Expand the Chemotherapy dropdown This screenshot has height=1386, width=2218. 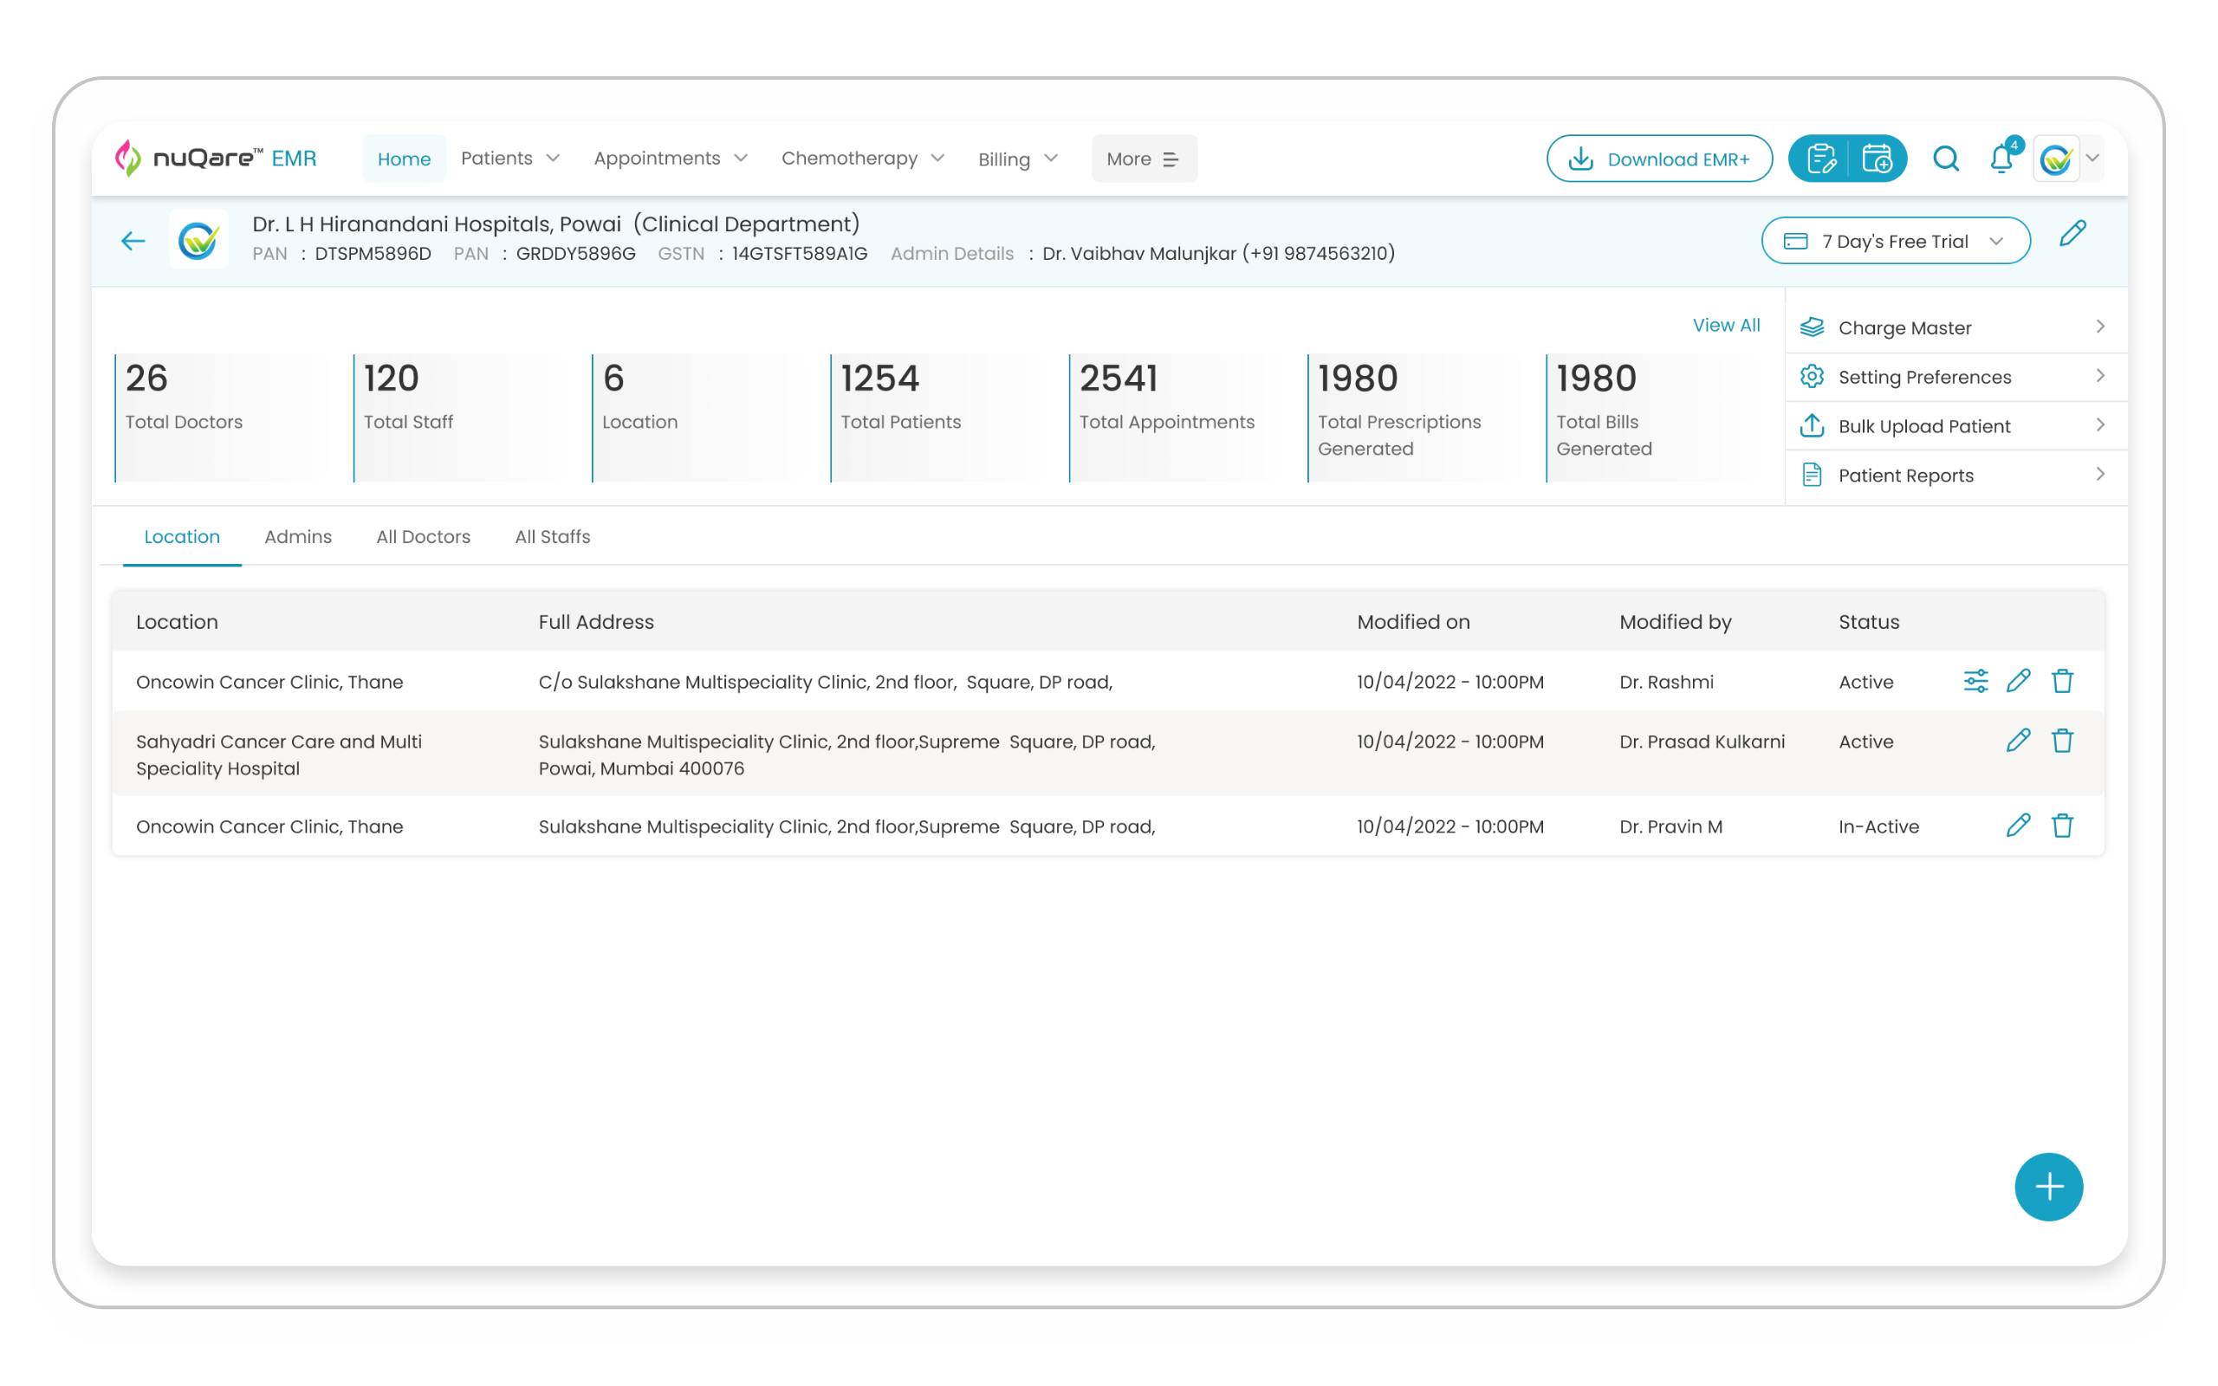862,159
